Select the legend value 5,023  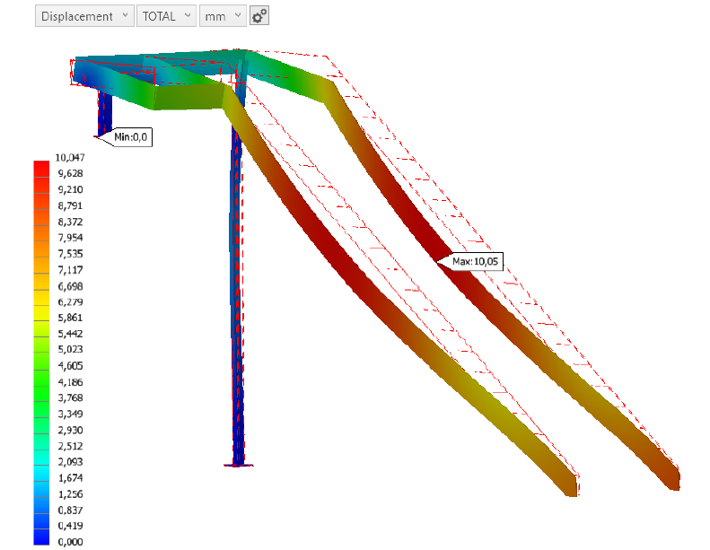70,349
